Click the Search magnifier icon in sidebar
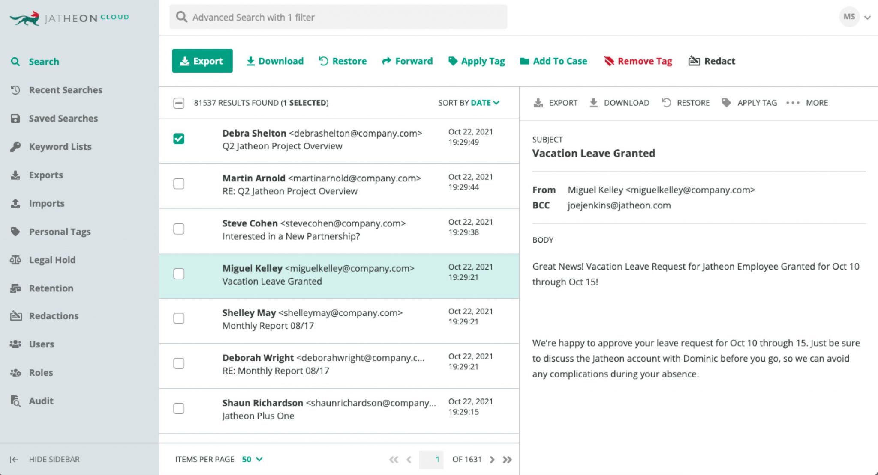The height and width of the screenshot is (475, 878). [15, 62]
